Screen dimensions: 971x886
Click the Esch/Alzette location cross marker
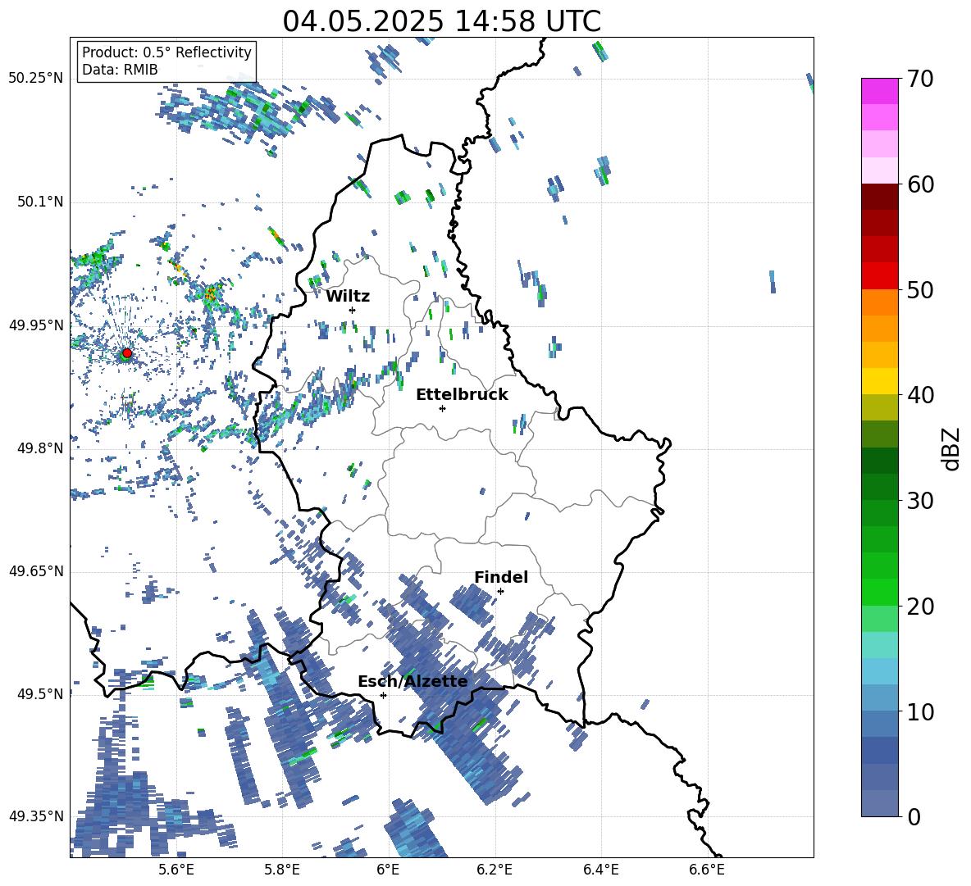383,695
